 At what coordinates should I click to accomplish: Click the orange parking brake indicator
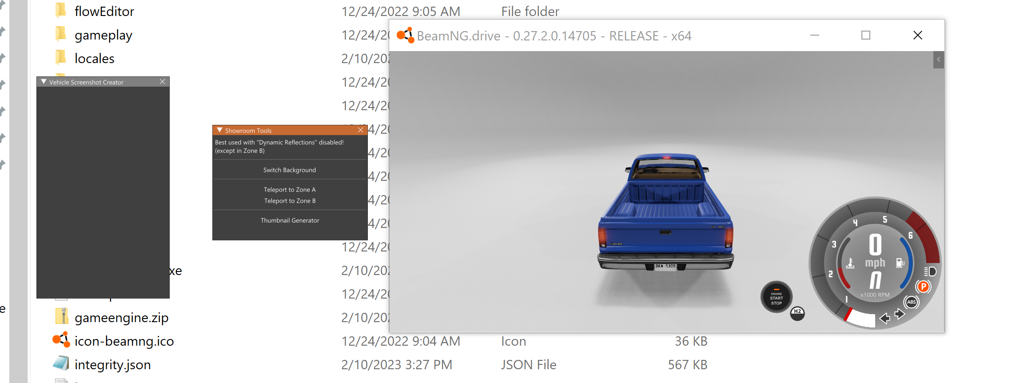(924, 287)
